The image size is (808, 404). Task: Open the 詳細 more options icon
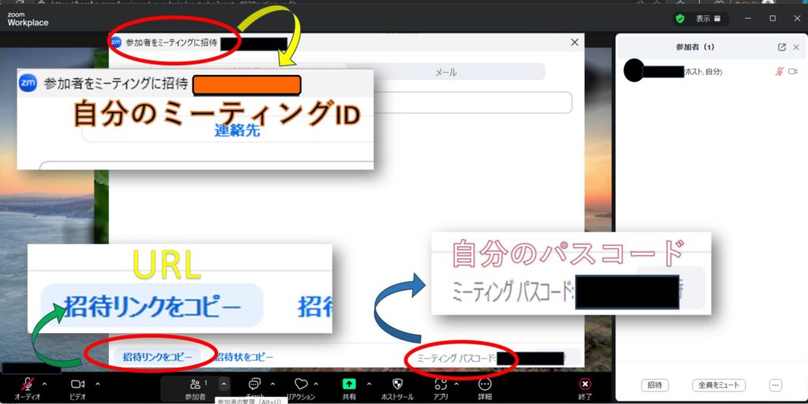[x=484, y=384]
